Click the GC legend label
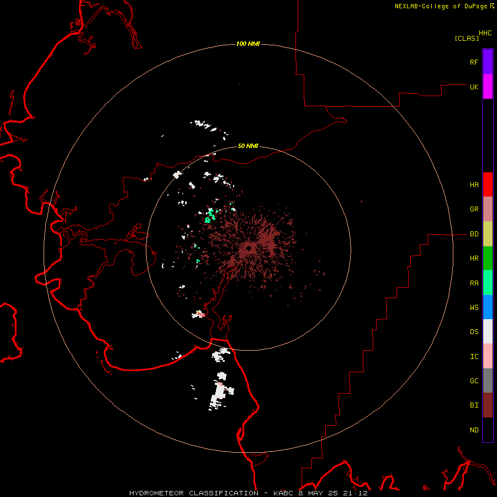 point(474,381)
